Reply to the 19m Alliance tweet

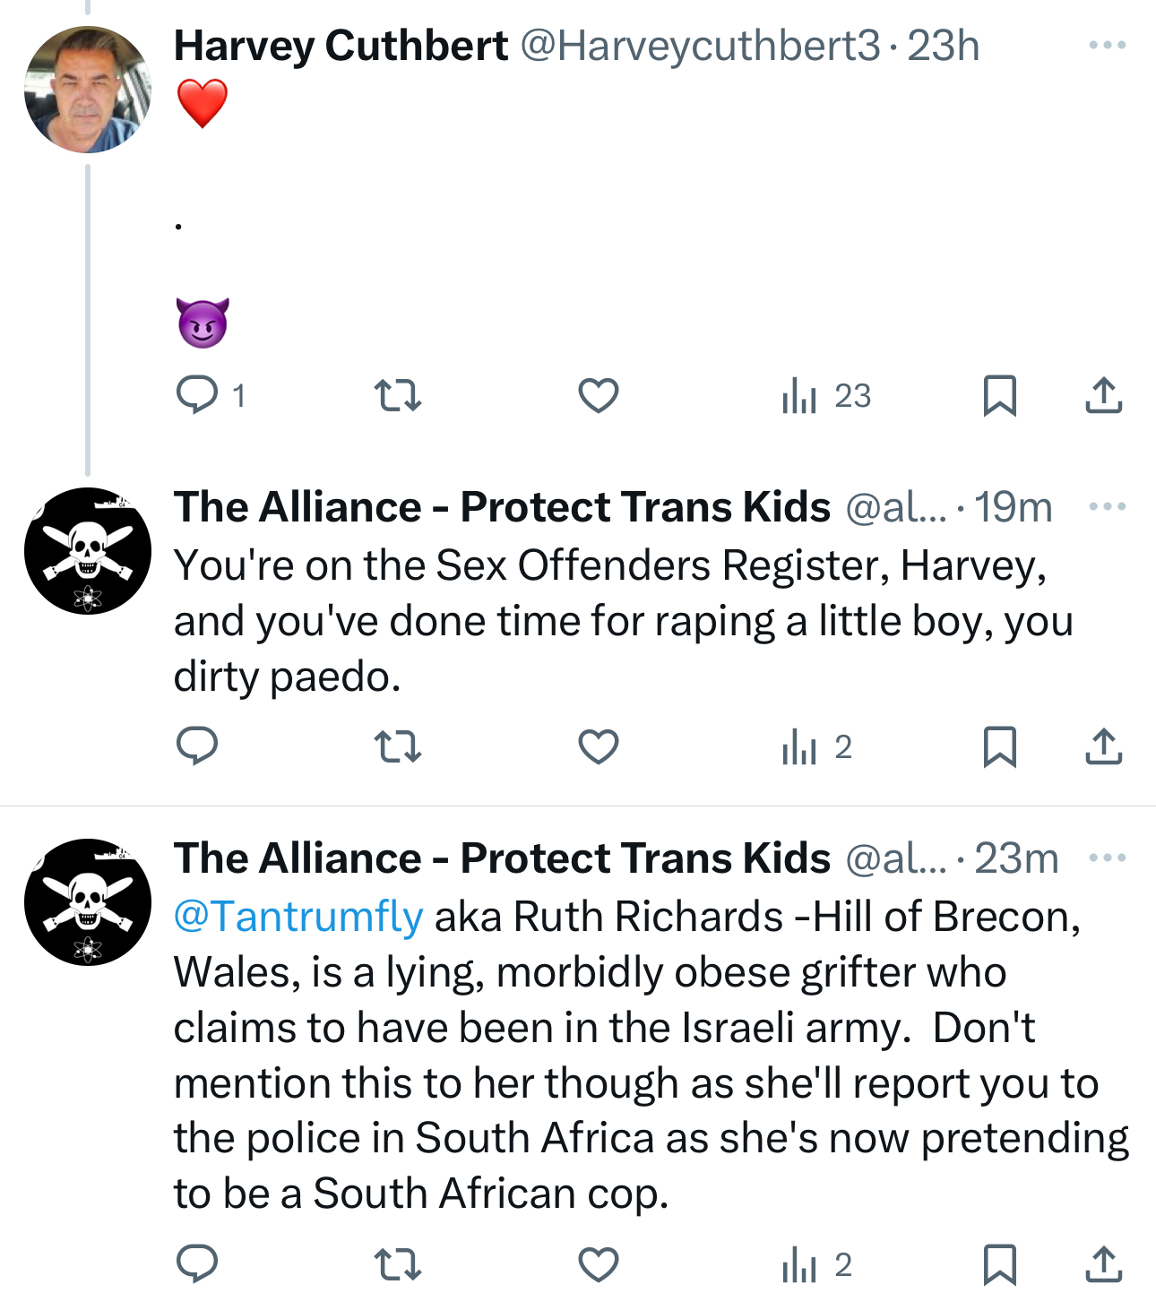pyautogui.click(x=197, y=746)
